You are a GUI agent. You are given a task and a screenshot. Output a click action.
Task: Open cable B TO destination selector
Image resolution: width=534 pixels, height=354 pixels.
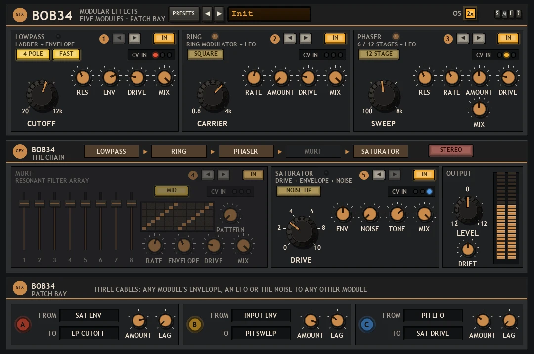tap(261, 333)
